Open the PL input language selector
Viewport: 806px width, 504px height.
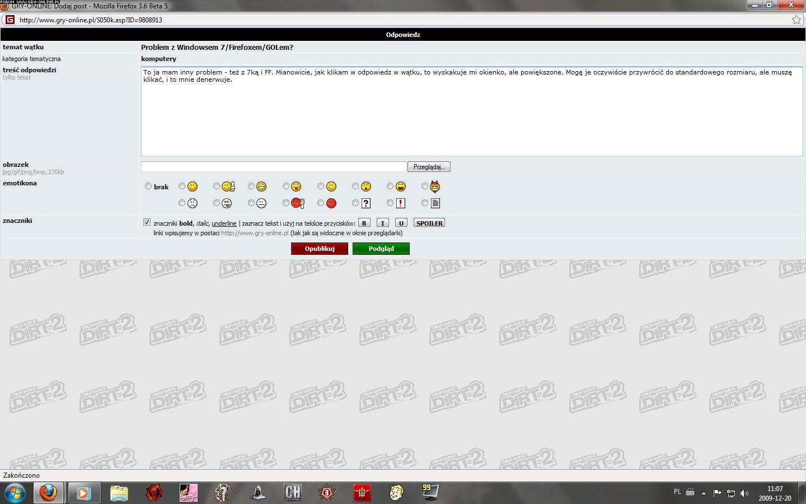click(677, 492)
